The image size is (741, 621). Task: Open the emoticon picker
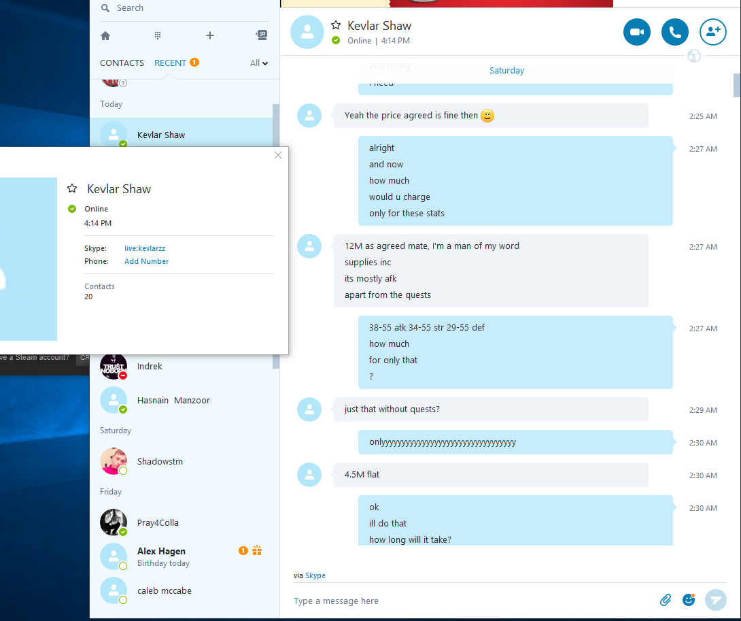689,599
